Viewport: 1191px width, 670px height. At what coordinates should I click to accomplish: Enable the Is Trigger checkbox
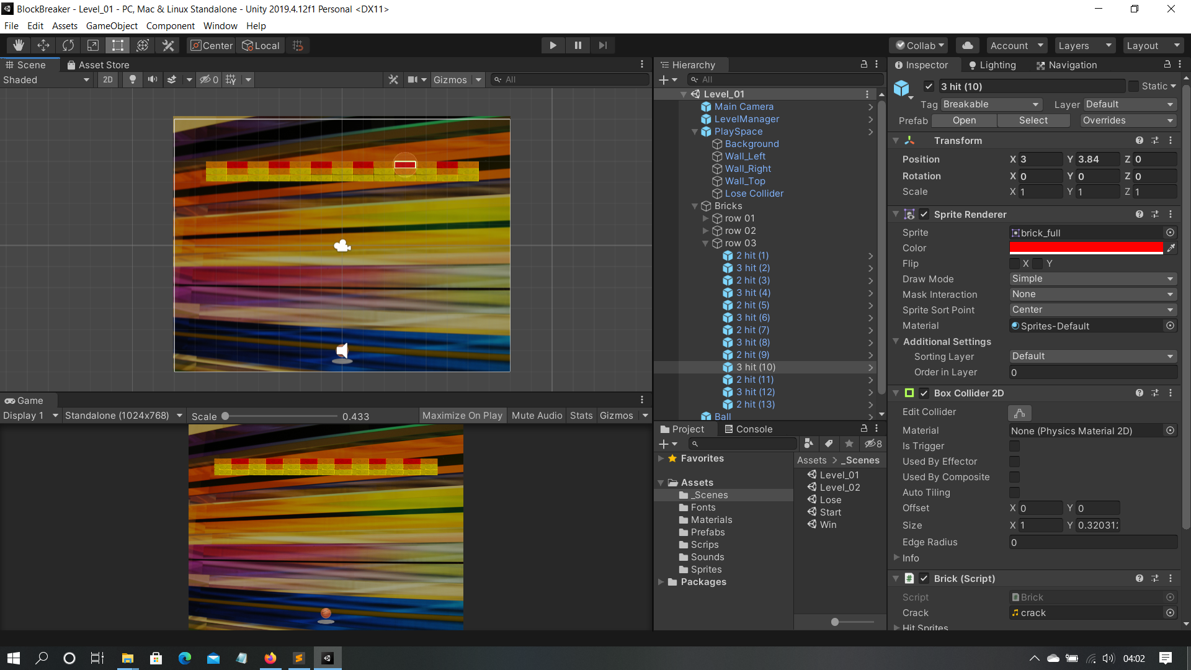[1014, 446]
